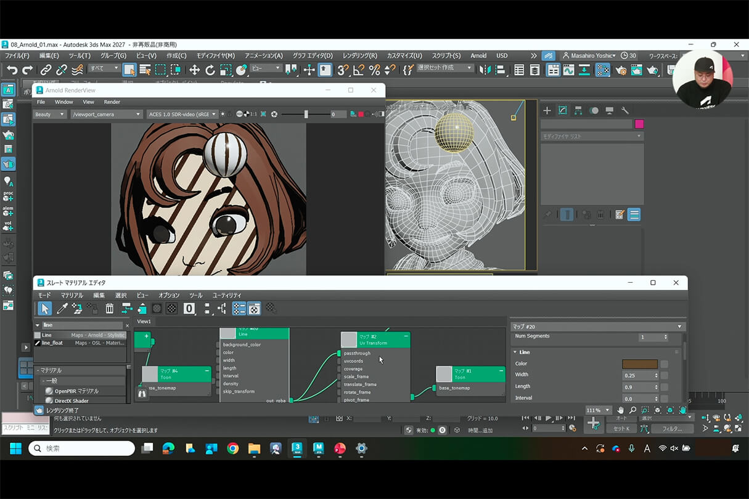Toggle Parameter Editor panel in Slate
Viewport: 749px width, 499px height.
[254, 308]
